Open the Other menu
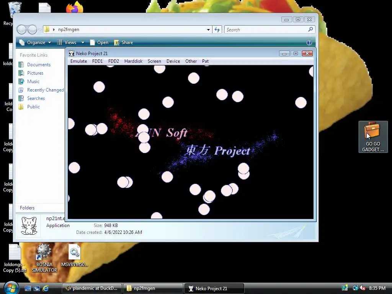Screen dimensions: 392x294 191,61
